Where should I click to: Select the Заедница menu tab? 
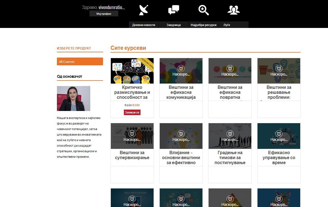pyautogui.click(x=174, y=25)
